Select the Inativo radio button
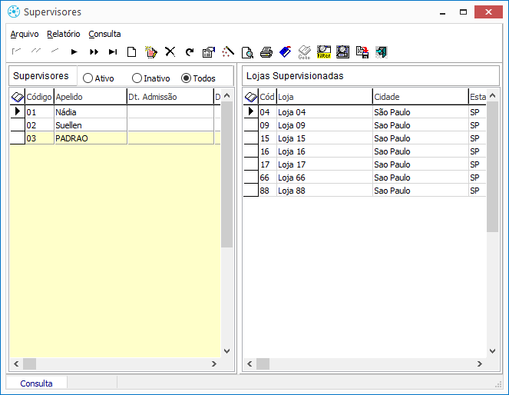Viewport: 509px width, 395px height. [x=137, y=78]
